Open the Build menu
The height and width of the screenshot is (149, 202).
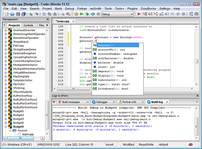pos(59,9)
